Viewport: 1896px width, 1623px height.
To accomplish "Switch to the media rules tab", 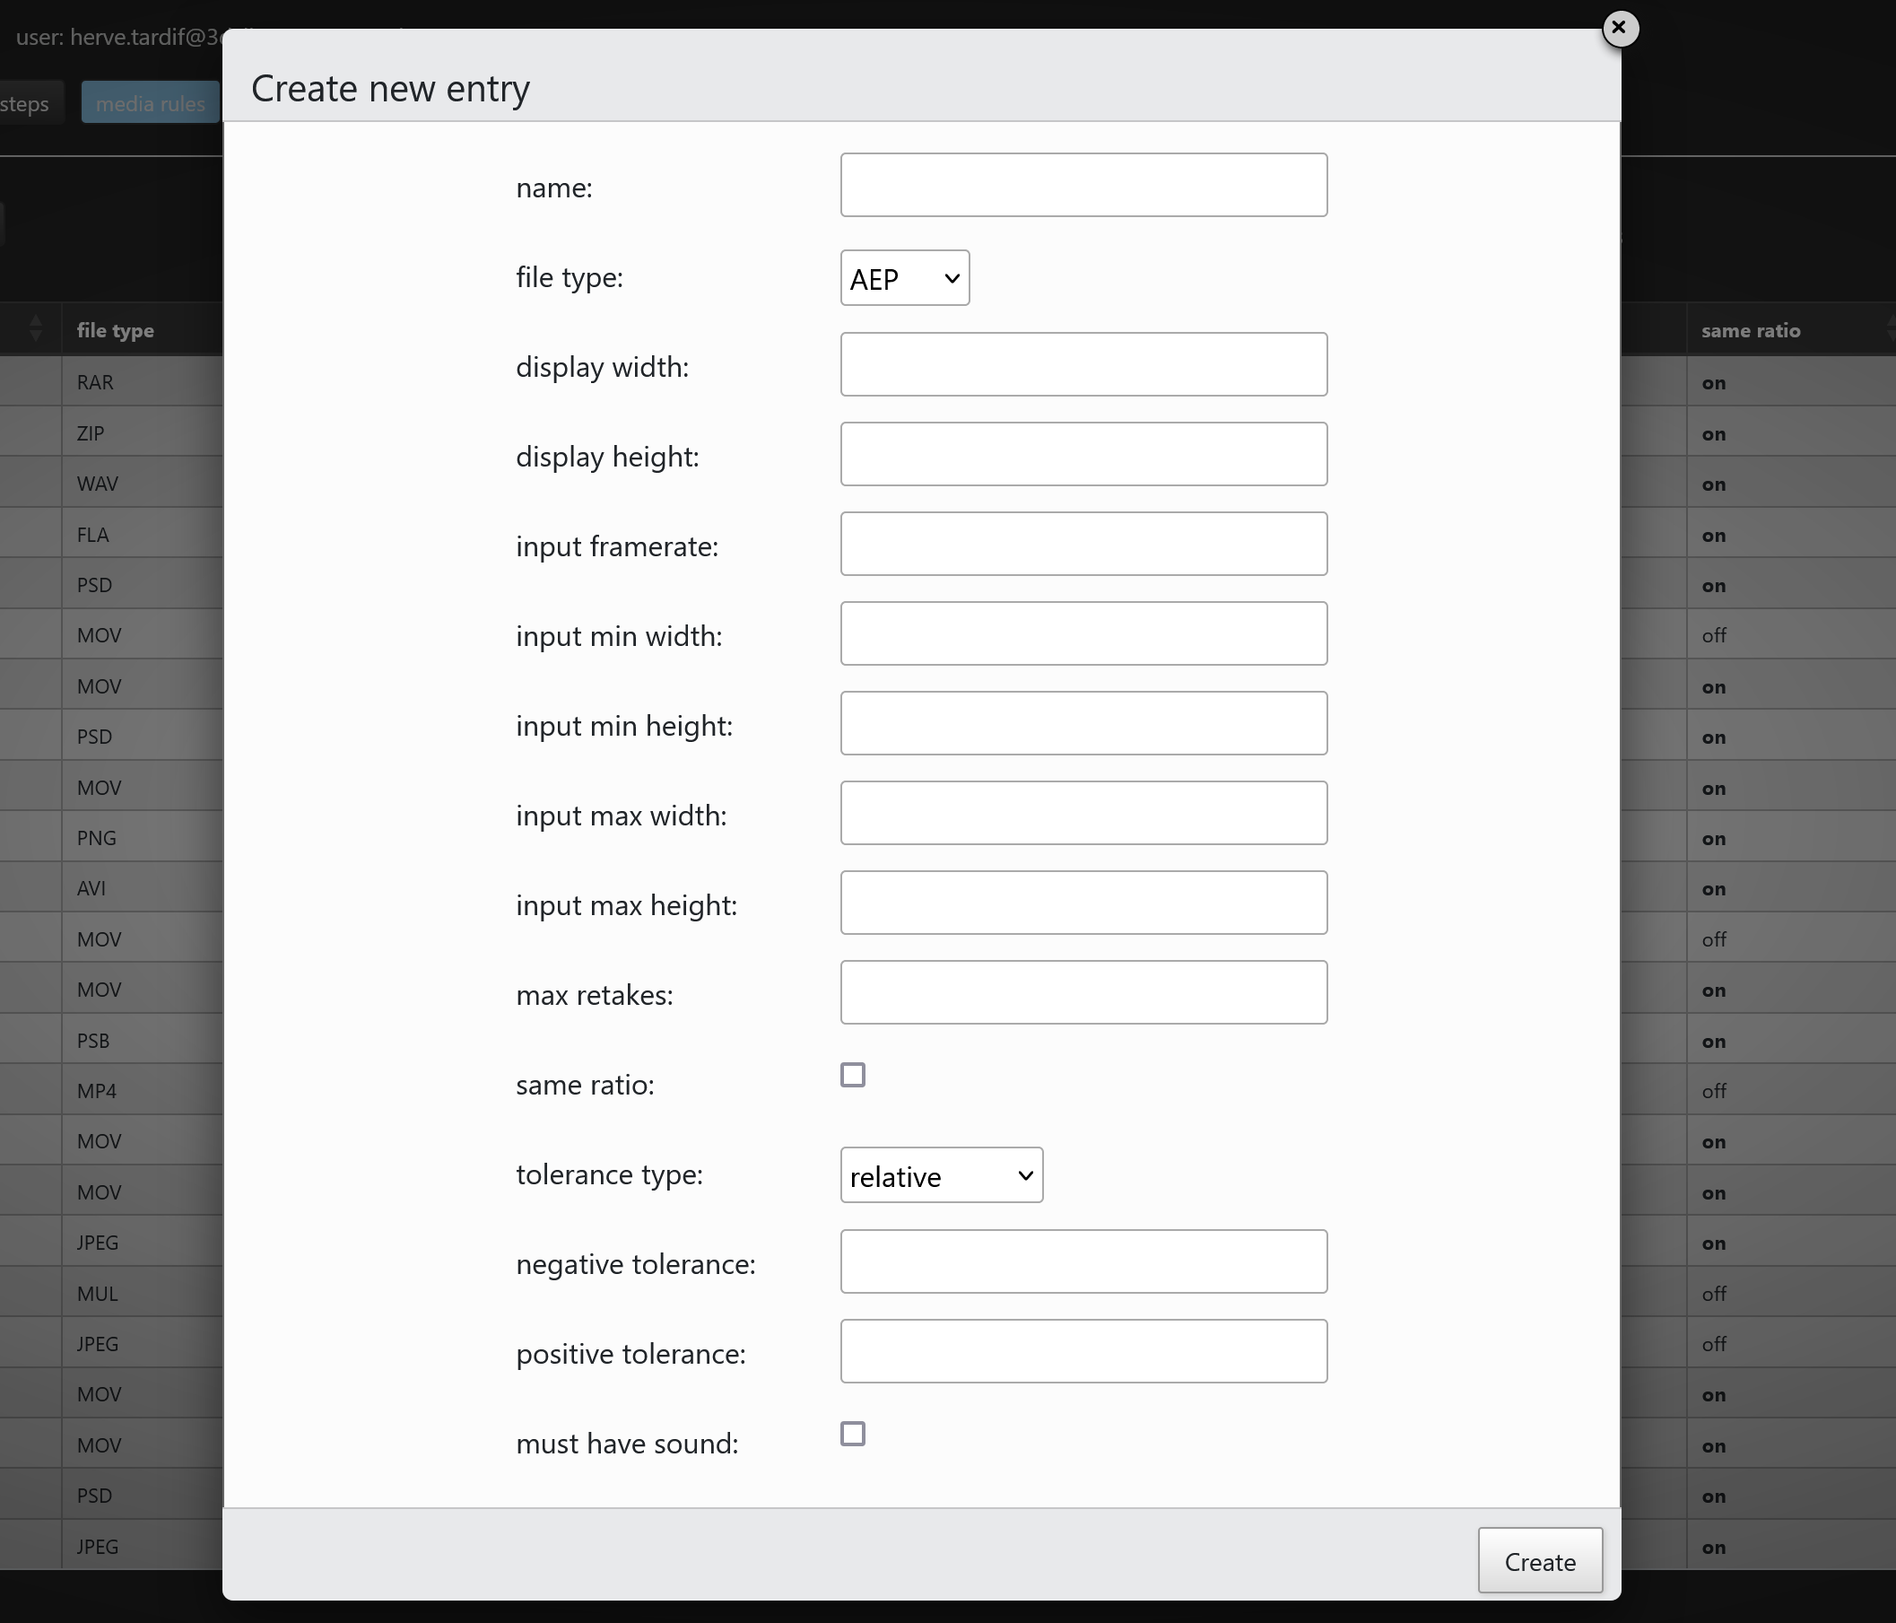I will point(150,103).
